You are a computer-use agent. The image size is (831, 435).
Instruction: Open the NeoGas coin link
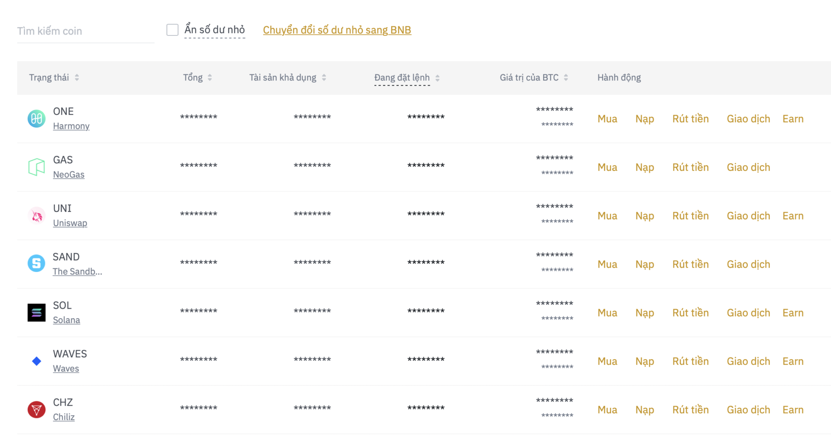click(68, 174)
